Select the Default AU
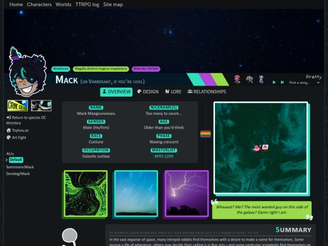 click(x=16, y=160)
